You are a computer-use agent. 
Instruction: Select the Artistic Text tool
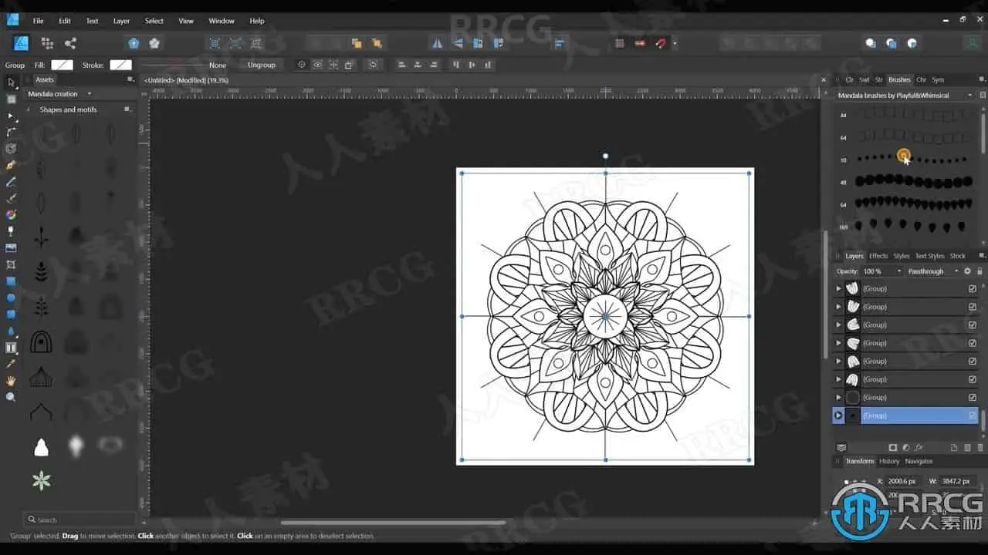[x=11, y=348]
